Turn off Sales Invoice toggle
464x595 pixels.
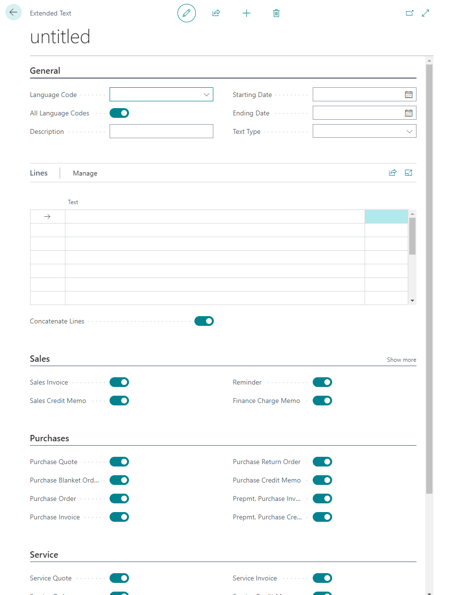point(119,382)
